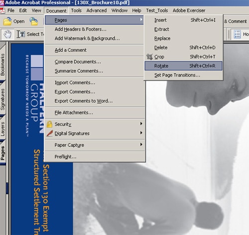Expand the Security submenu arrow

point(141,123)
